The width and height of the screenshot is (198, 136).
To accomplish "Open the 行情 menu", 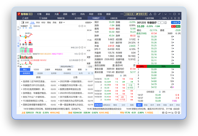I will [39, 14].
